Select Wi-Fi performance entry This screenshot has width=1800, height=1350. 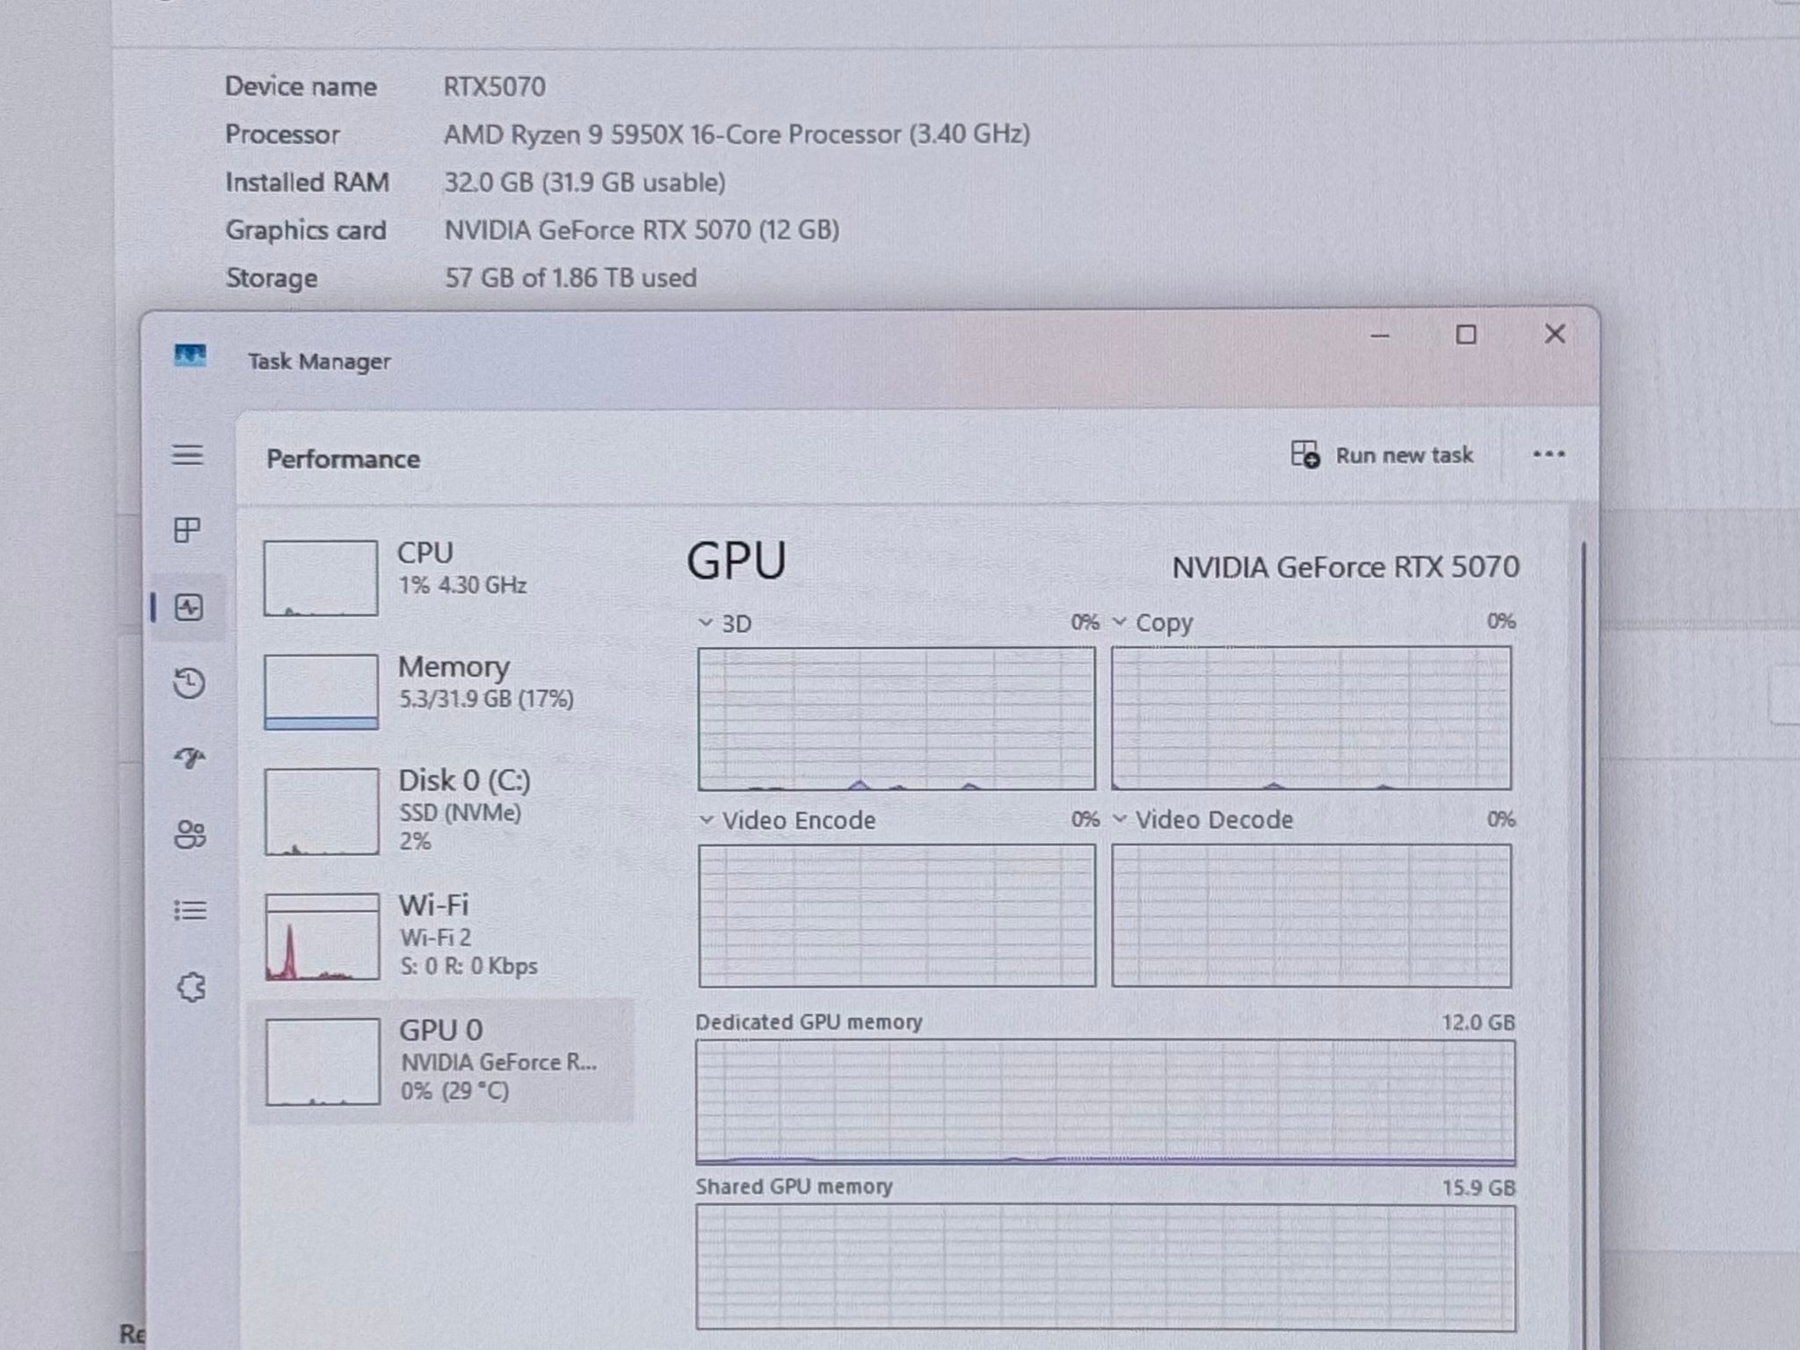pos(439,936)
